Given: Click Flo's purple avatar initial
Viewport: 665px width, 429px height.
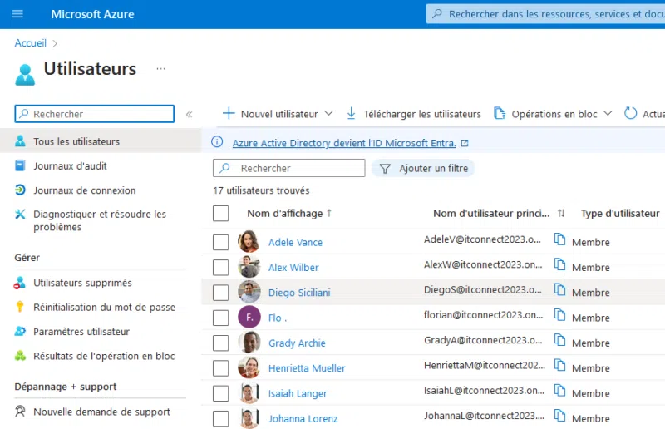Looking at the screenshot, I should [x=249, y=317].
